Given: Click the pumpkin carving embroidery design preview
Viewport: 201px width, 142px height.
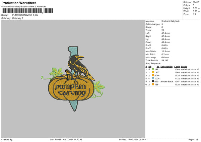Looking at the screenshot, I should pos(73,79).
